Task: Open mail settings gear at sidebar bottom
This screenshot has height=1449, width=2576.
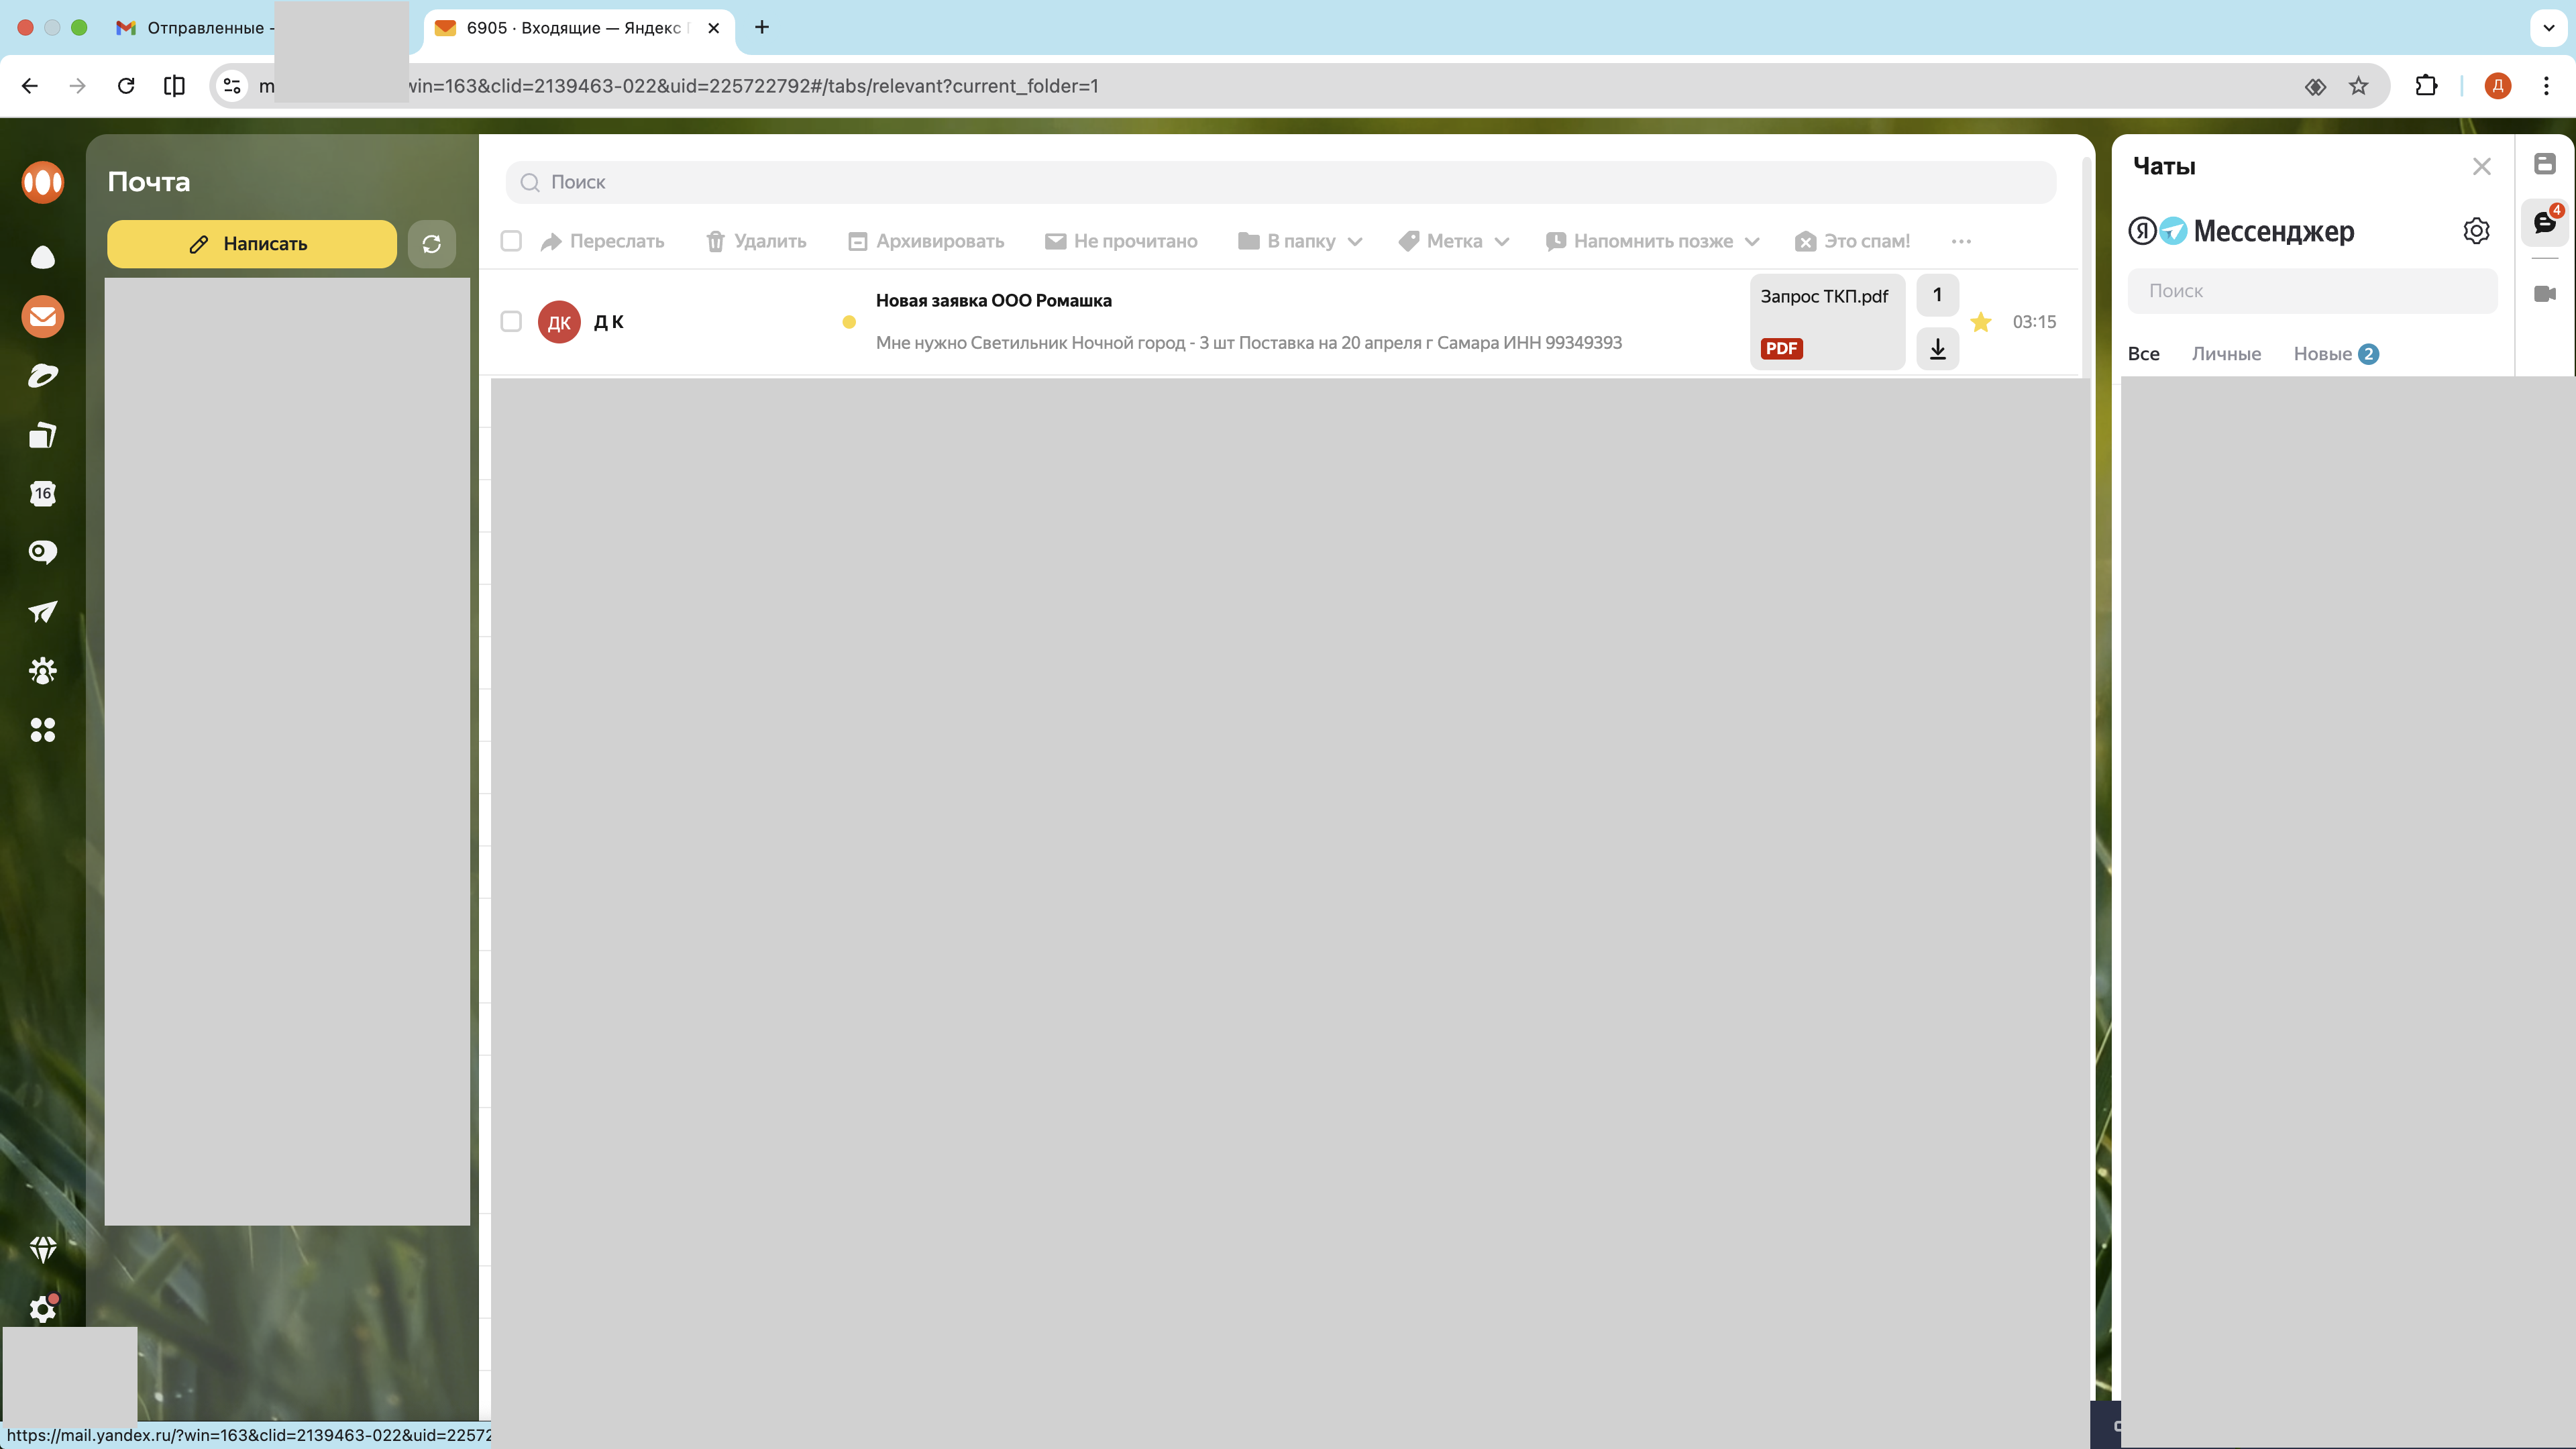Action: coord(43,1309)
